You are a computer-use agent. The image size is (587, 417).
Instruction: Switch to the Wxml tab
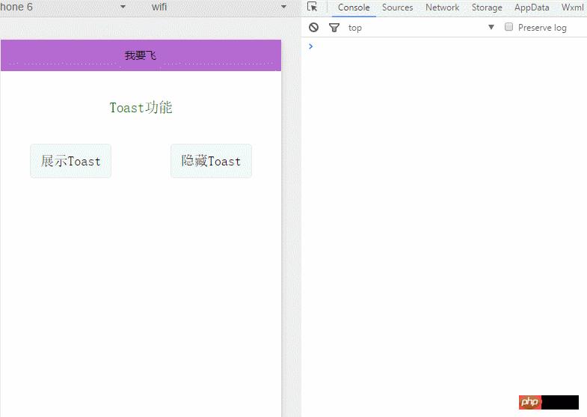[572, 7]
